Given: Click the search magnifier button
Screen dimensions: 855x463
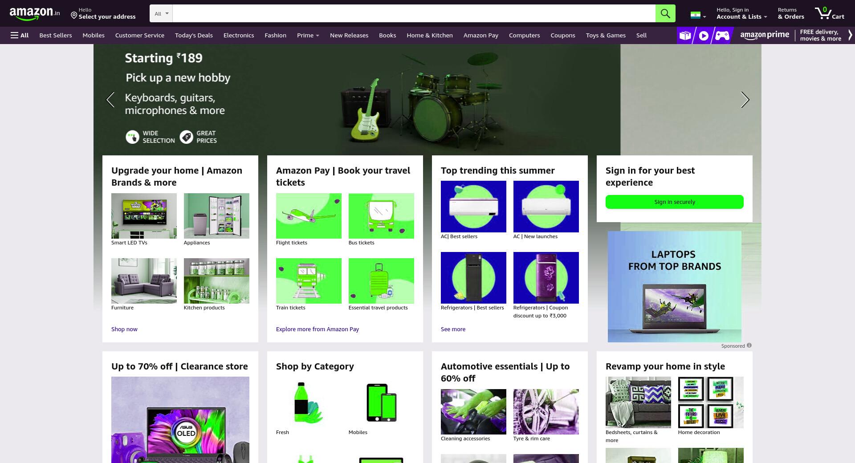Looking at the screenshot, I should (x=665, y=13).
